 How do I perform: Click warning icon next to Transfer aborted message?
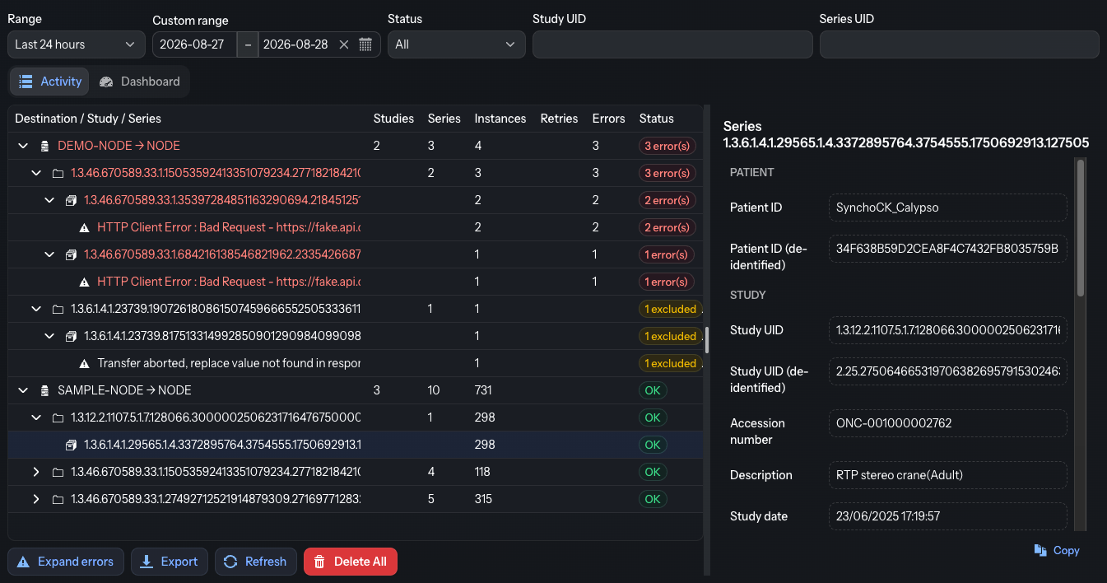(x=84, y=363)
